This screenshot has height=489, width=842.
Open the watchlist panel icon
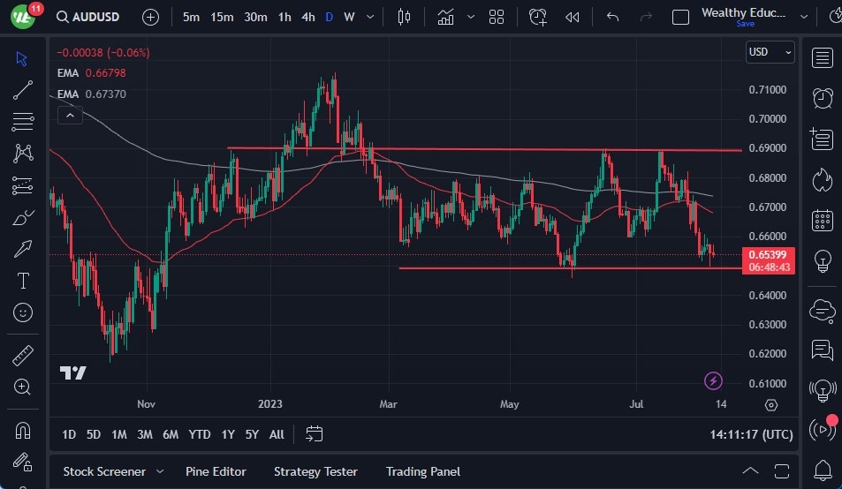coord(823,58)
